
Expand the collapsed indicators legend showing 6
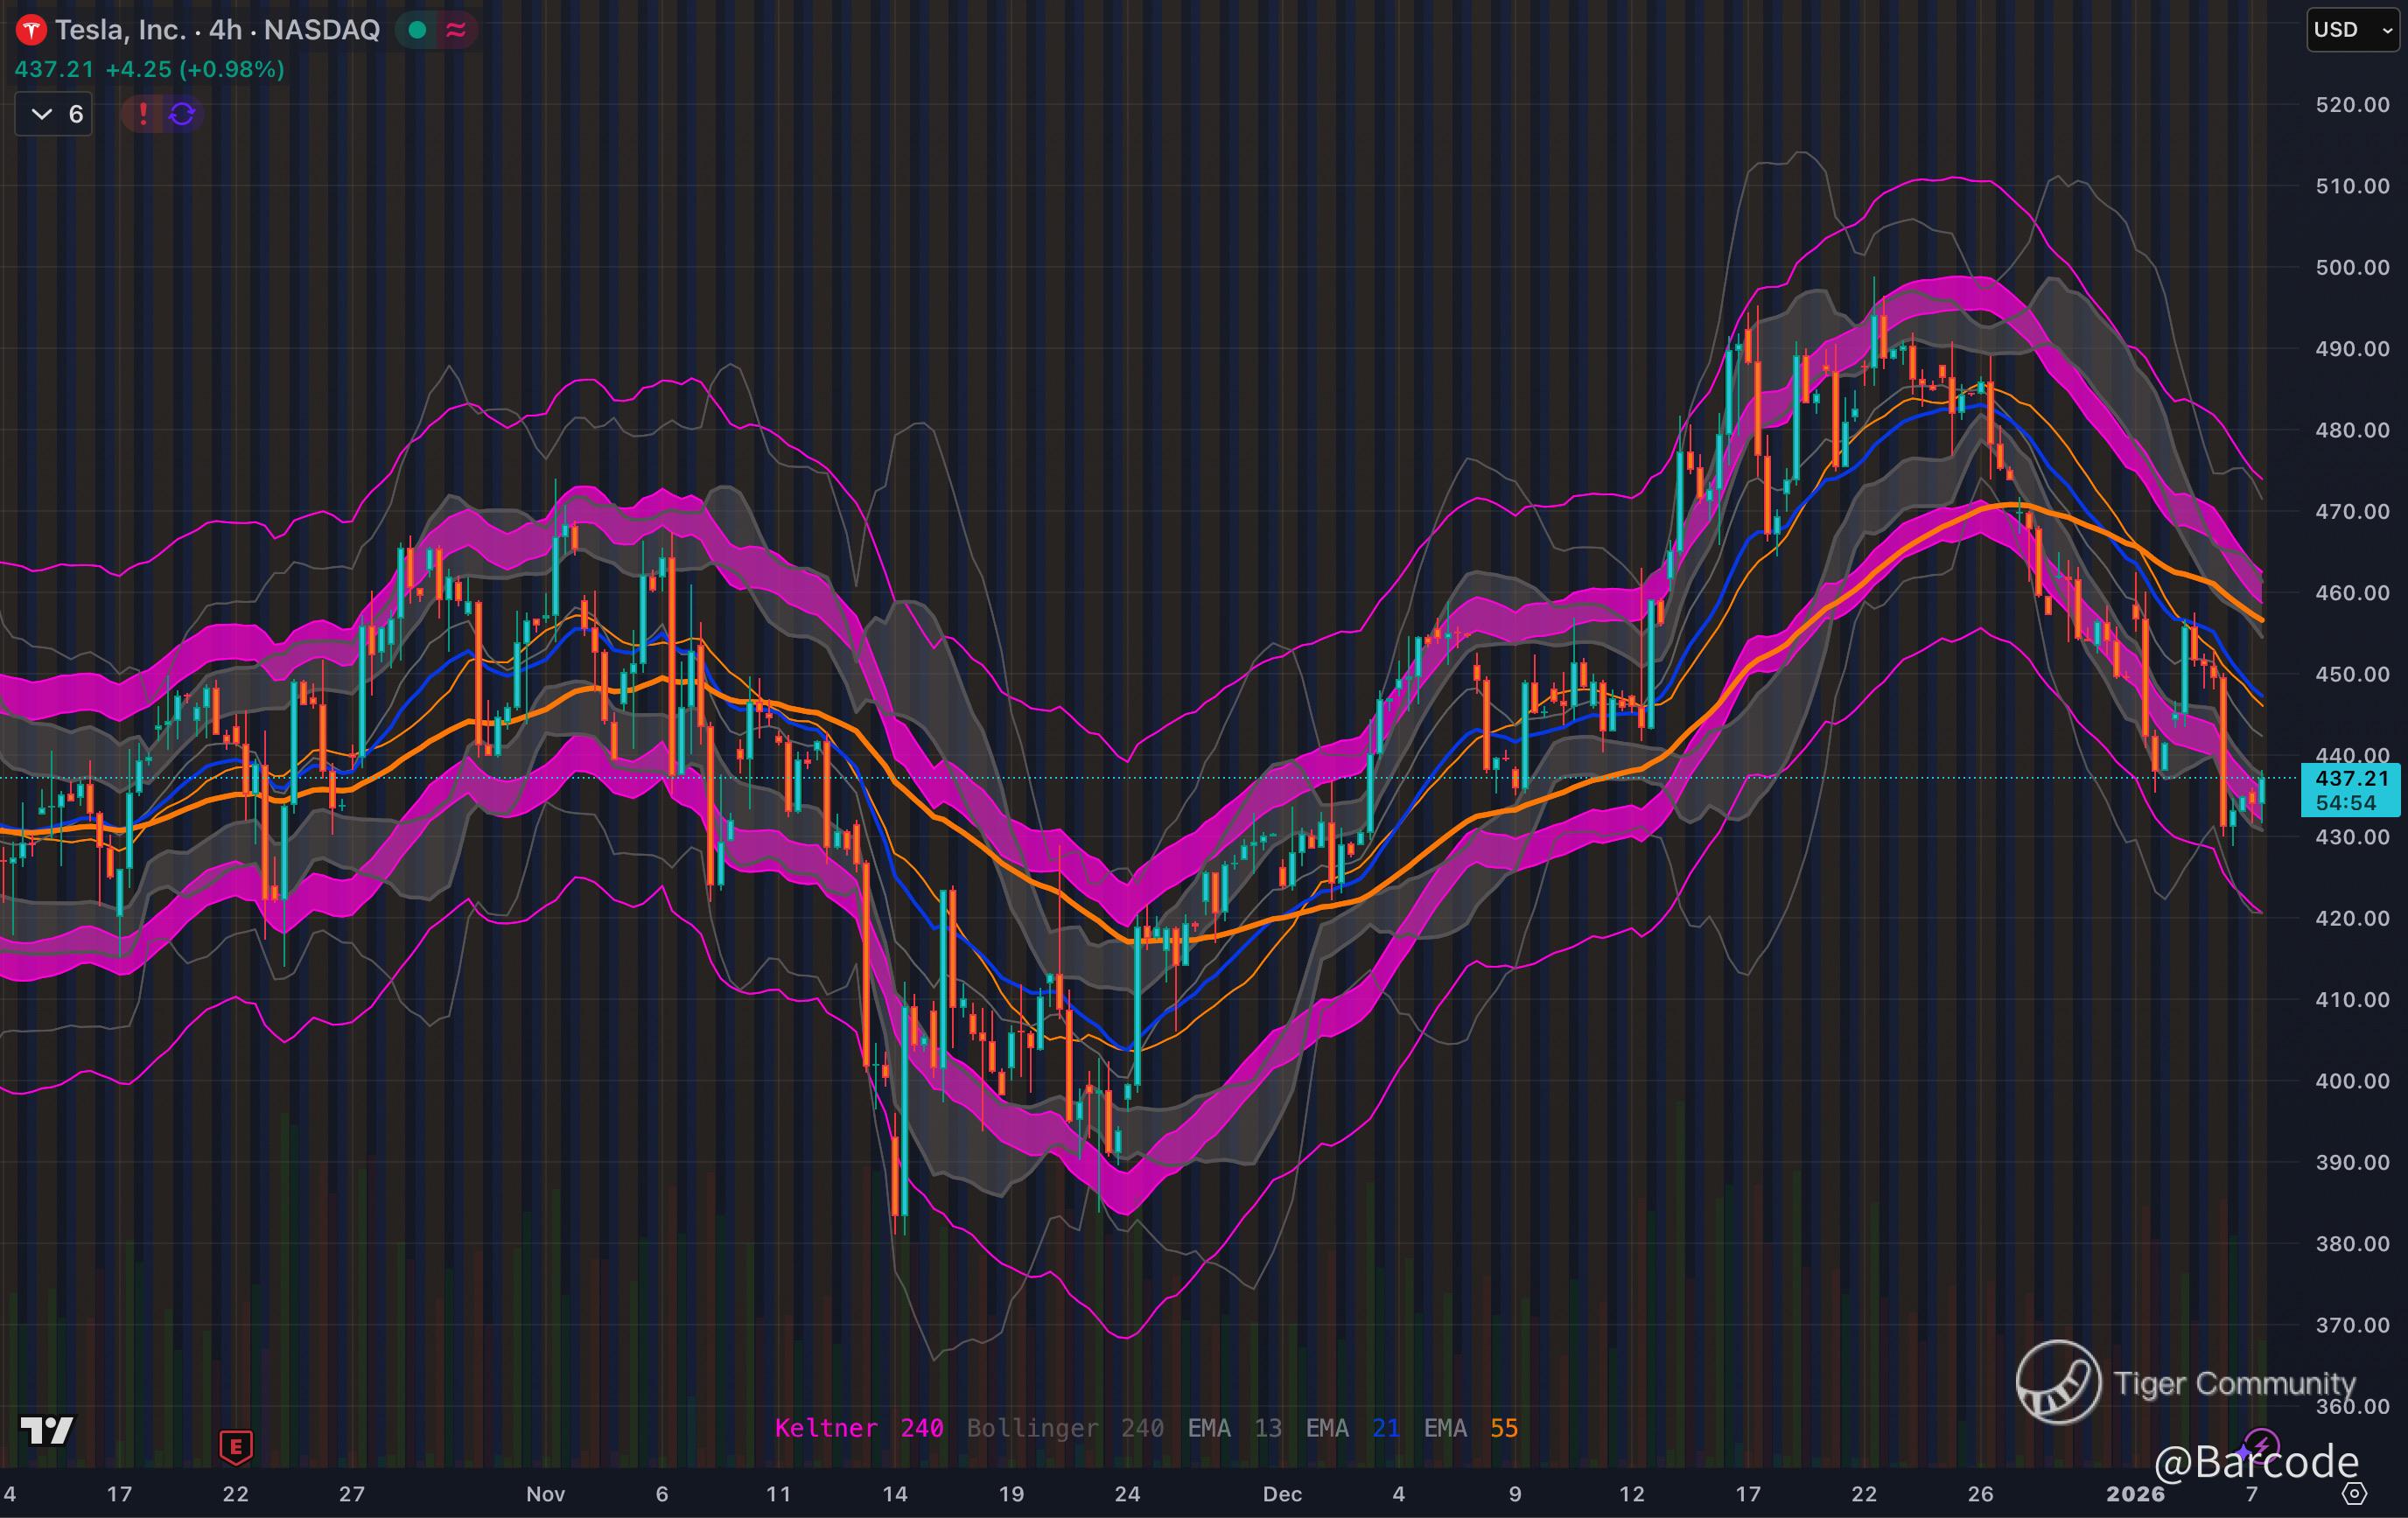pos(54,114)
